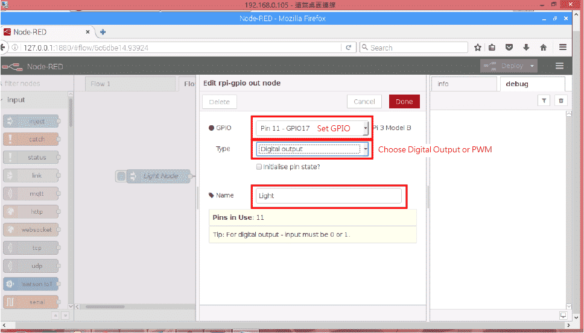
Task: Click the debug sidebar vertical scrollbar
Action: pos(569,210)
